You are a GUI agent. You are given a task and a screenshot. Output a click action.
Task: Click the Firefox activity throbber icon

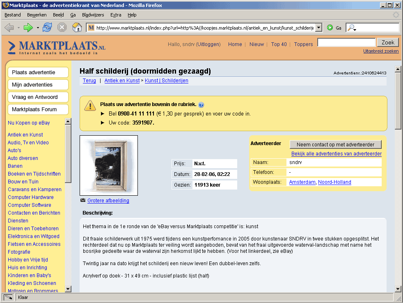pyautogui.click(x=396, y=15)
